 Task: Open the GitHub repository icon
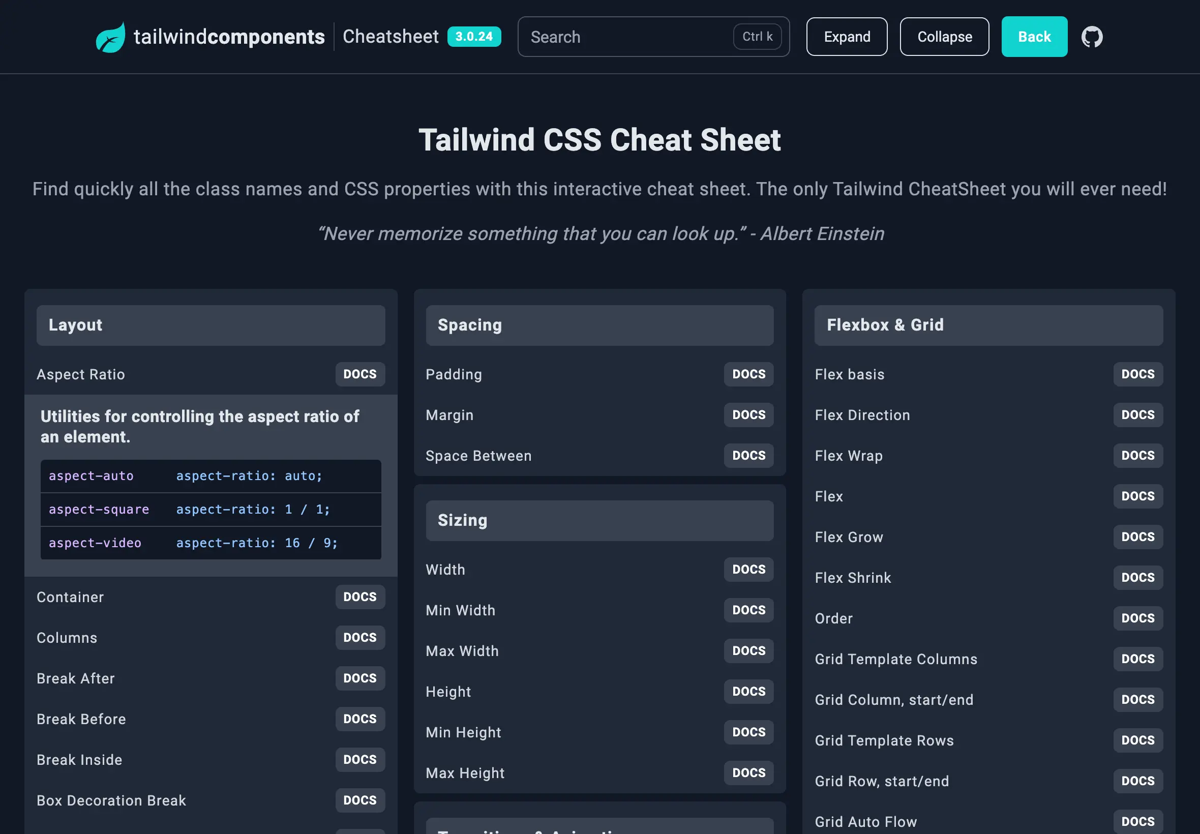1092,37
